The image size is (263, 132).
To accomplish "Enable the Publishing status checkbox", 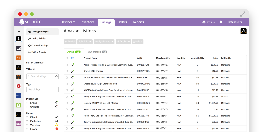I will [27, 121].
